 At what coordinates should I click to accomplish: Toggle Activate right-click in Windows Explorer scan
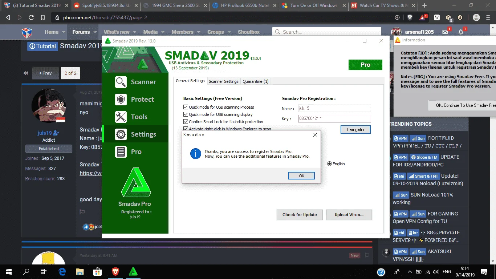[x=186, y=129]
